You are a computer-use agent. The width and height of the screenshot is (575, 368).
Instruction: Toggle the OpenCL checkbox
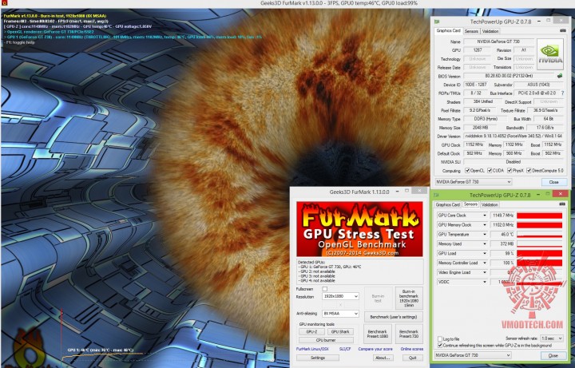(x=467, y=171)
